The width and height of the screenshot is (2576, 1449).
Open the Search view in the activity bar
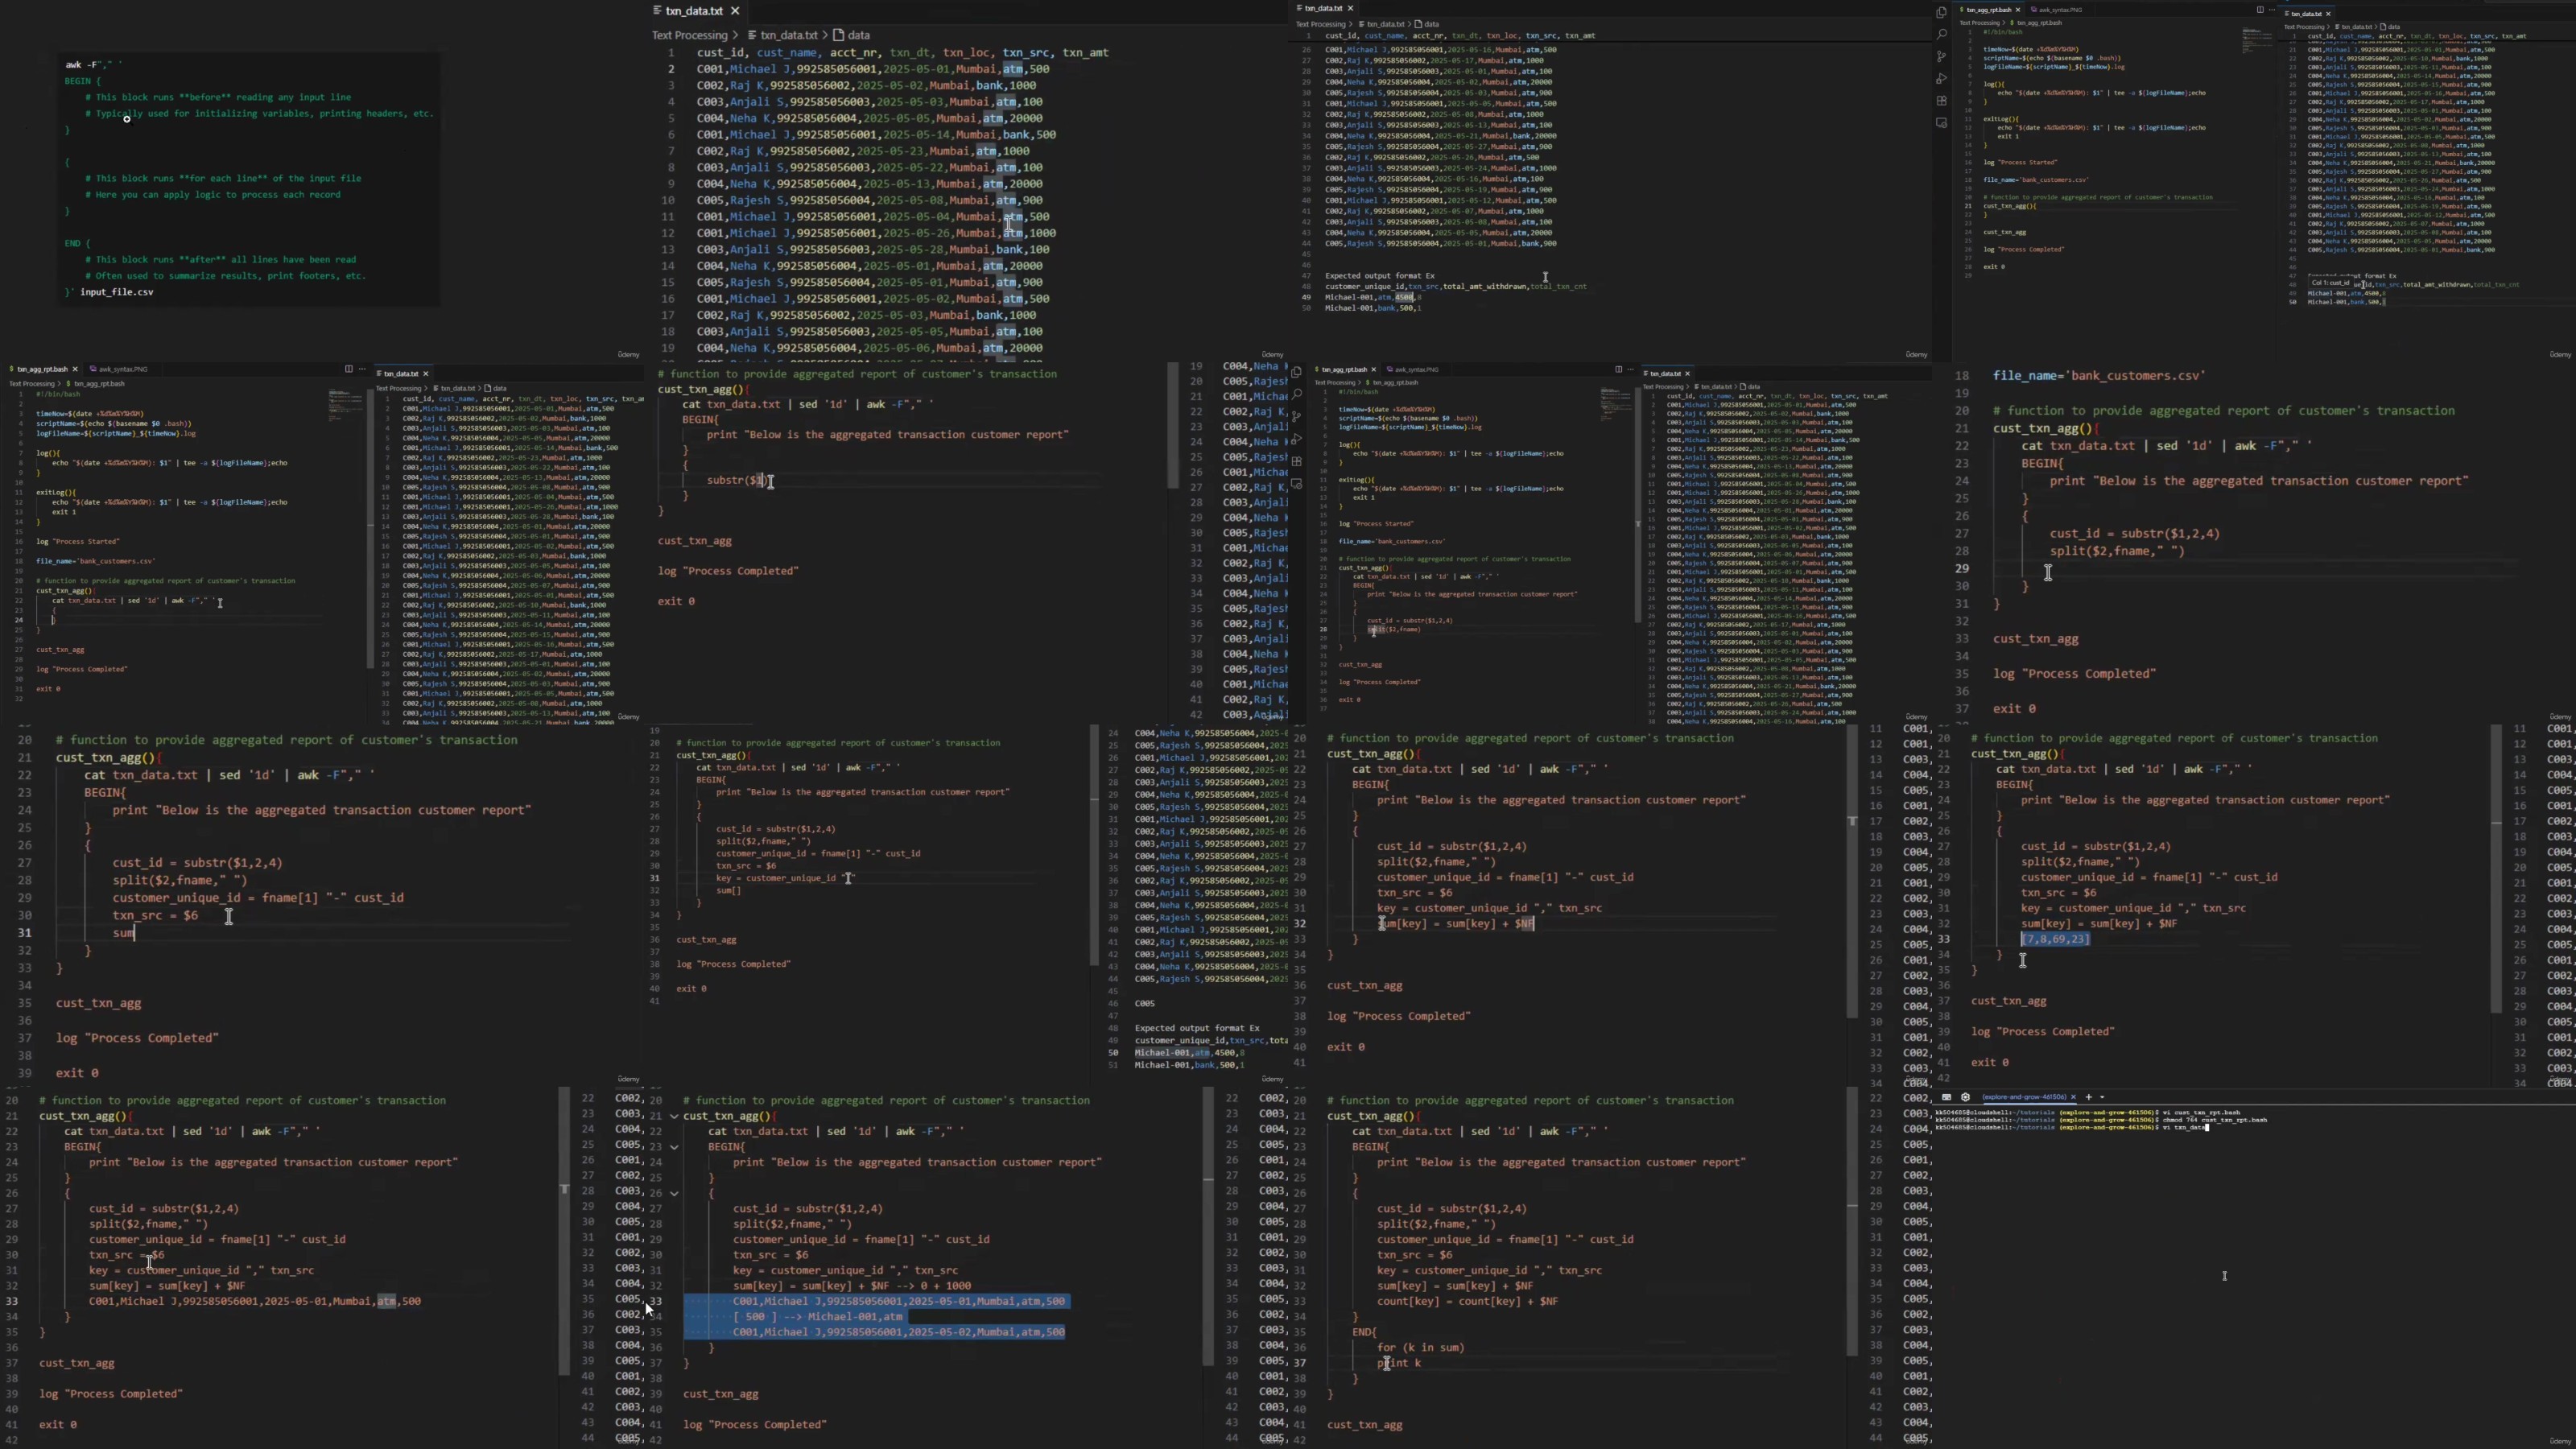[1941, 35]
